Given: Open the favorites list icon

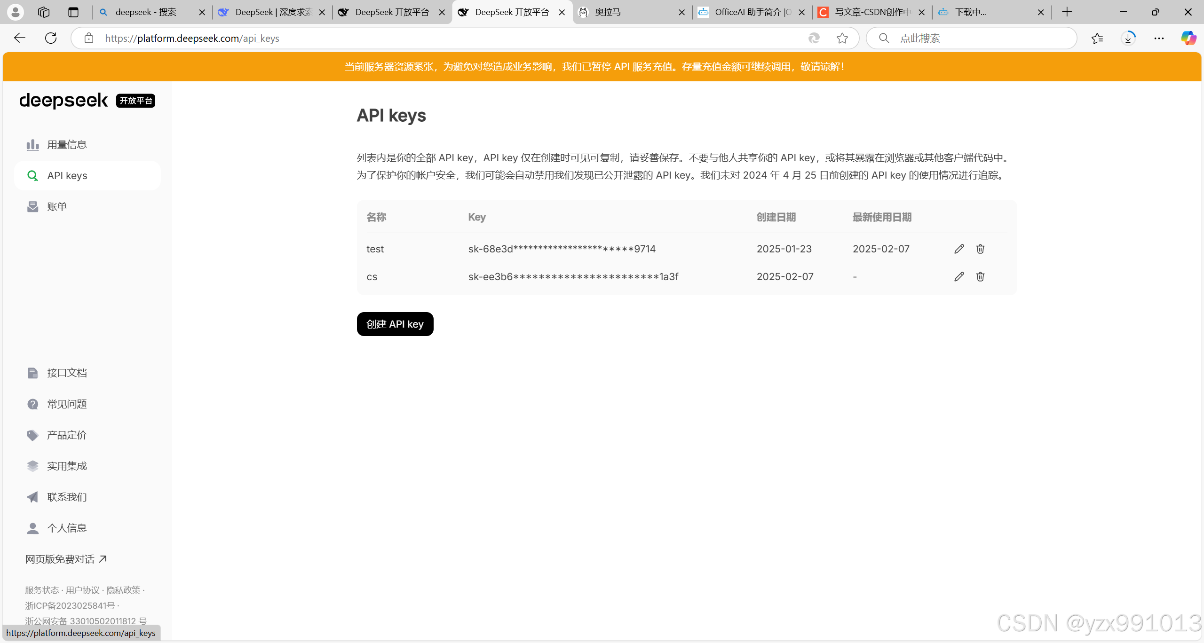Looking at the screenshot, I should (x=1097, y=38).
